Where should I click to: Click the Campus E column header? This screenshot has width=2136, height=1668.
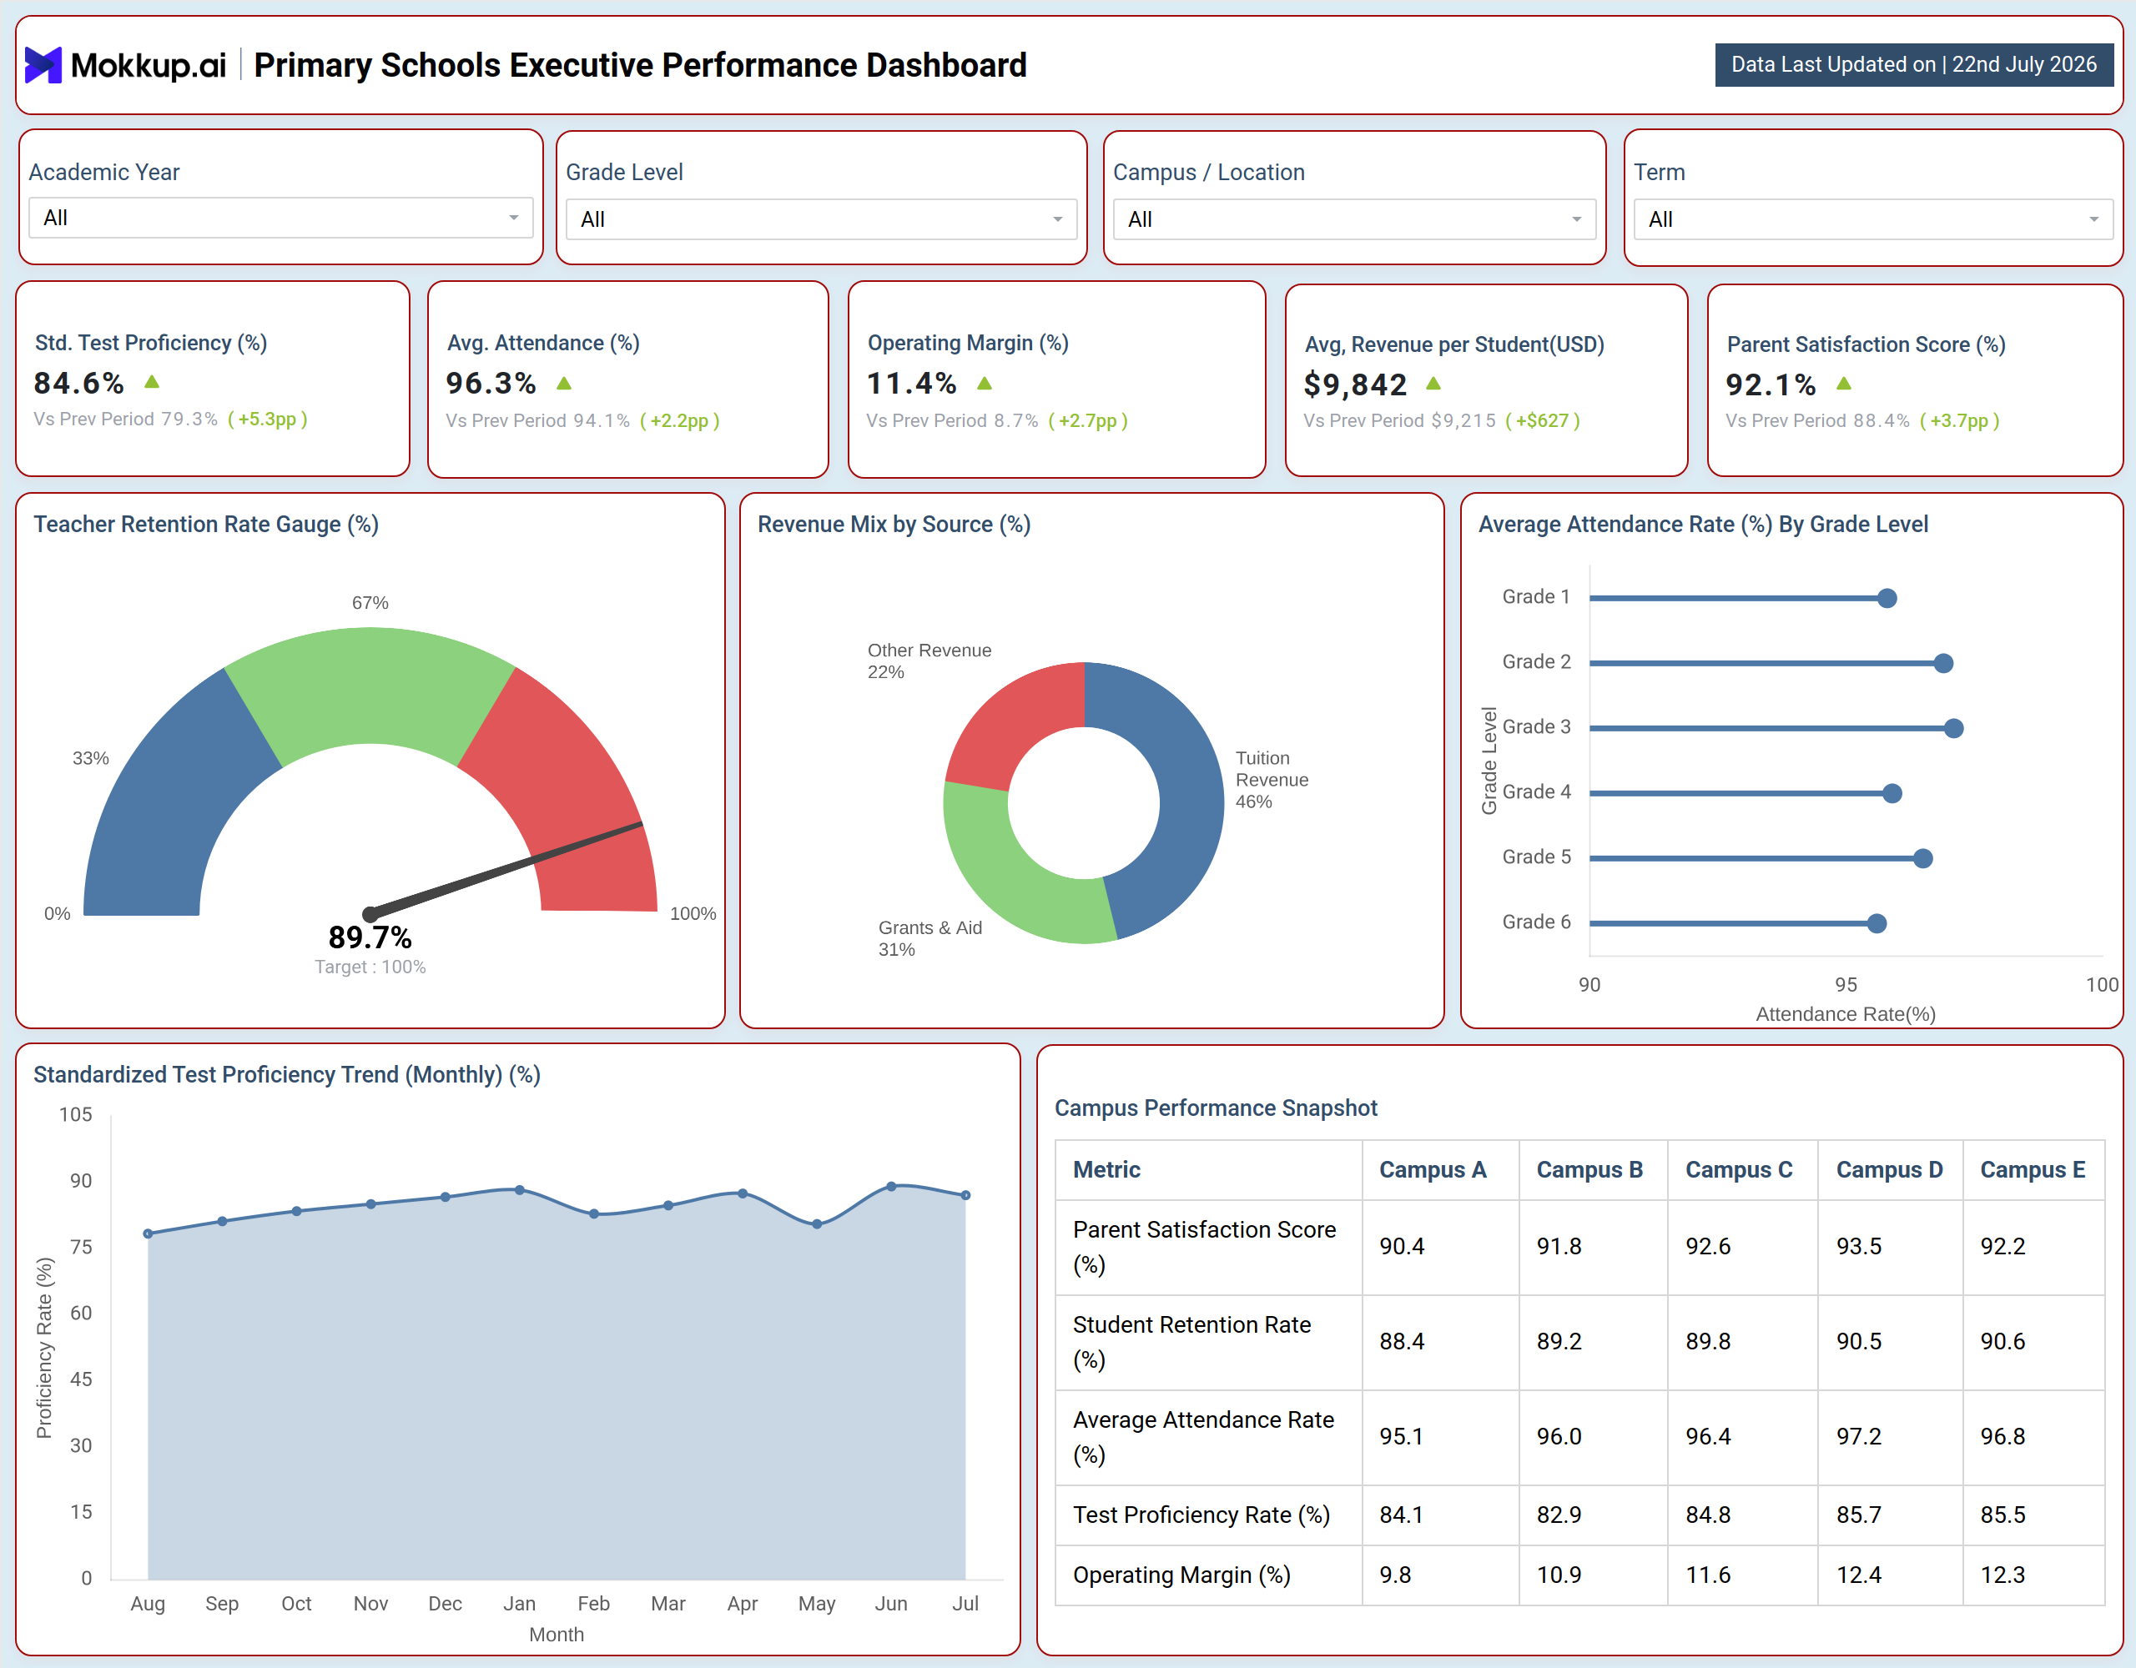click(2033, 1169)
